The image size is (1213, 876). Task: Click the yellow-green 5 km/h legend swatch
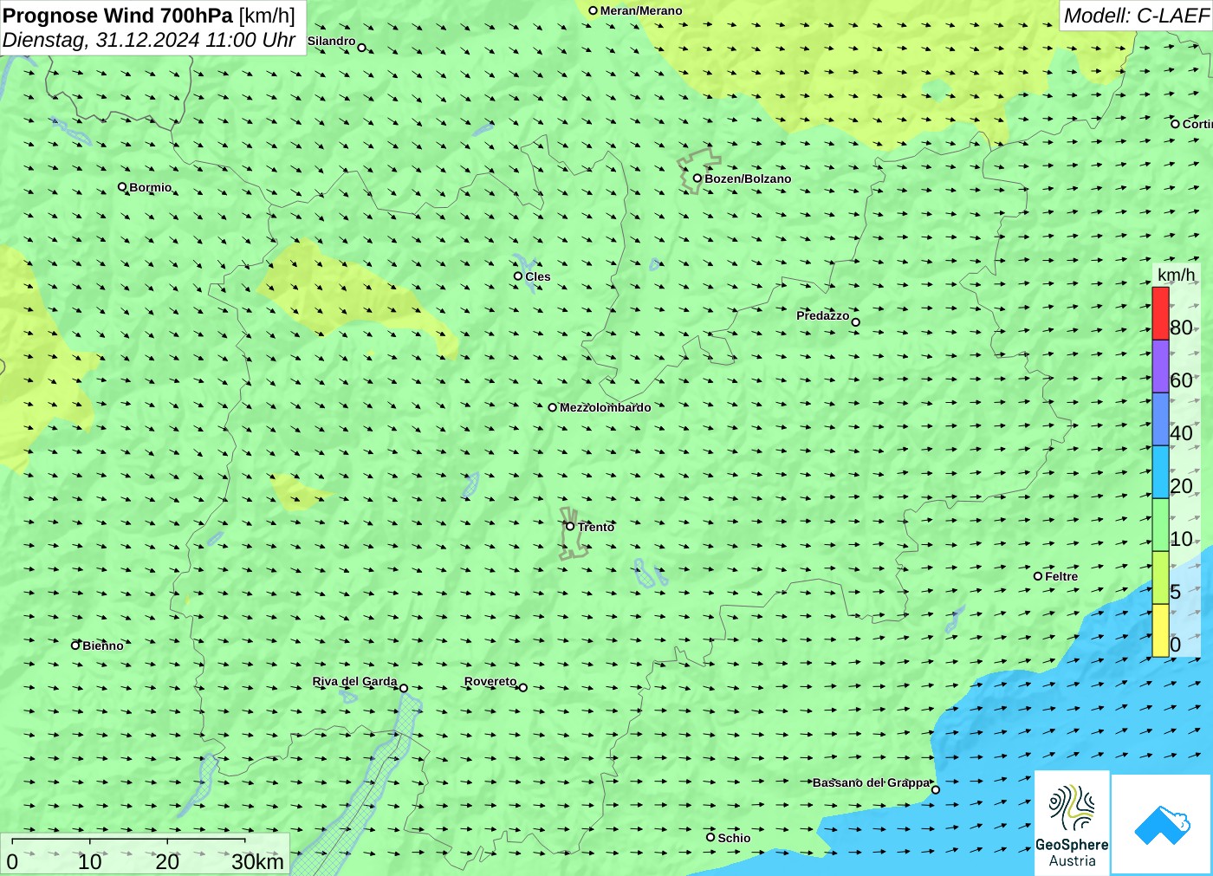point(1160,578)
